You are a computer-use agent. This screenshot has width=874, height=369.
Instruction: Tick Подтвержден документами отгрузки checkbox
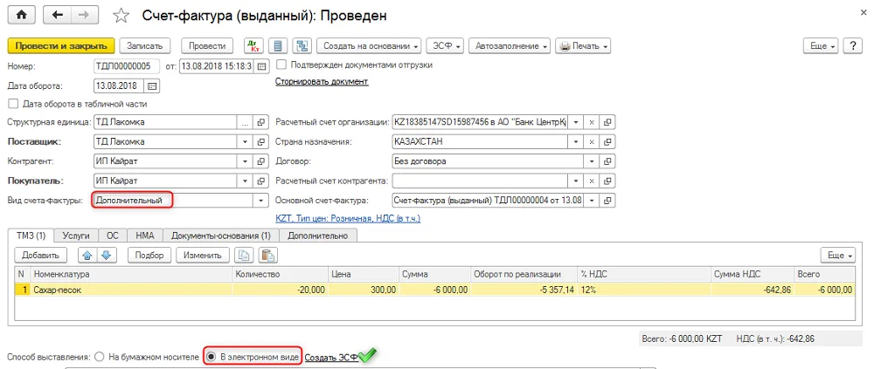click(x=281, y=65)
